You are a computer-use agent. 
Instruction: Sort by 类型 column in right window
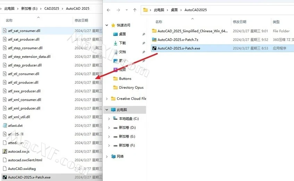276,22
